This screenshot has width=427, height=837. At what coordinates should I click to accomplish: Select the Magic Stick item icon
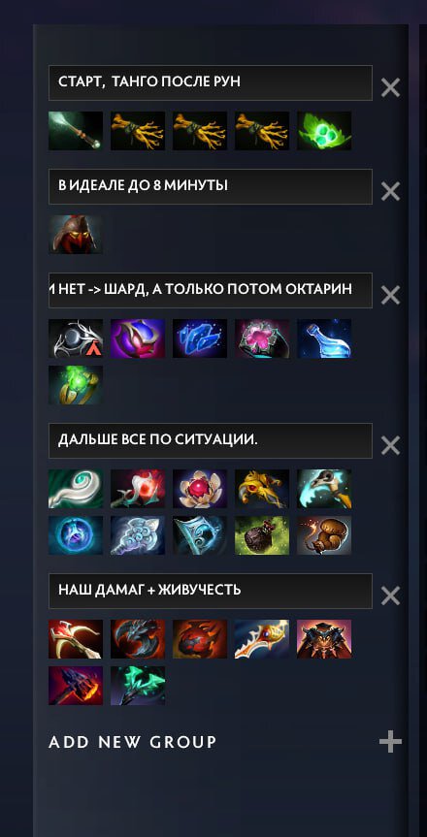coord(76,130)
